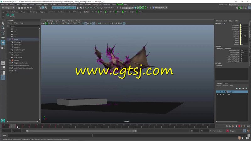Click the New Scene icon
This screenshot has width=251, height=141.
(19, 8)
